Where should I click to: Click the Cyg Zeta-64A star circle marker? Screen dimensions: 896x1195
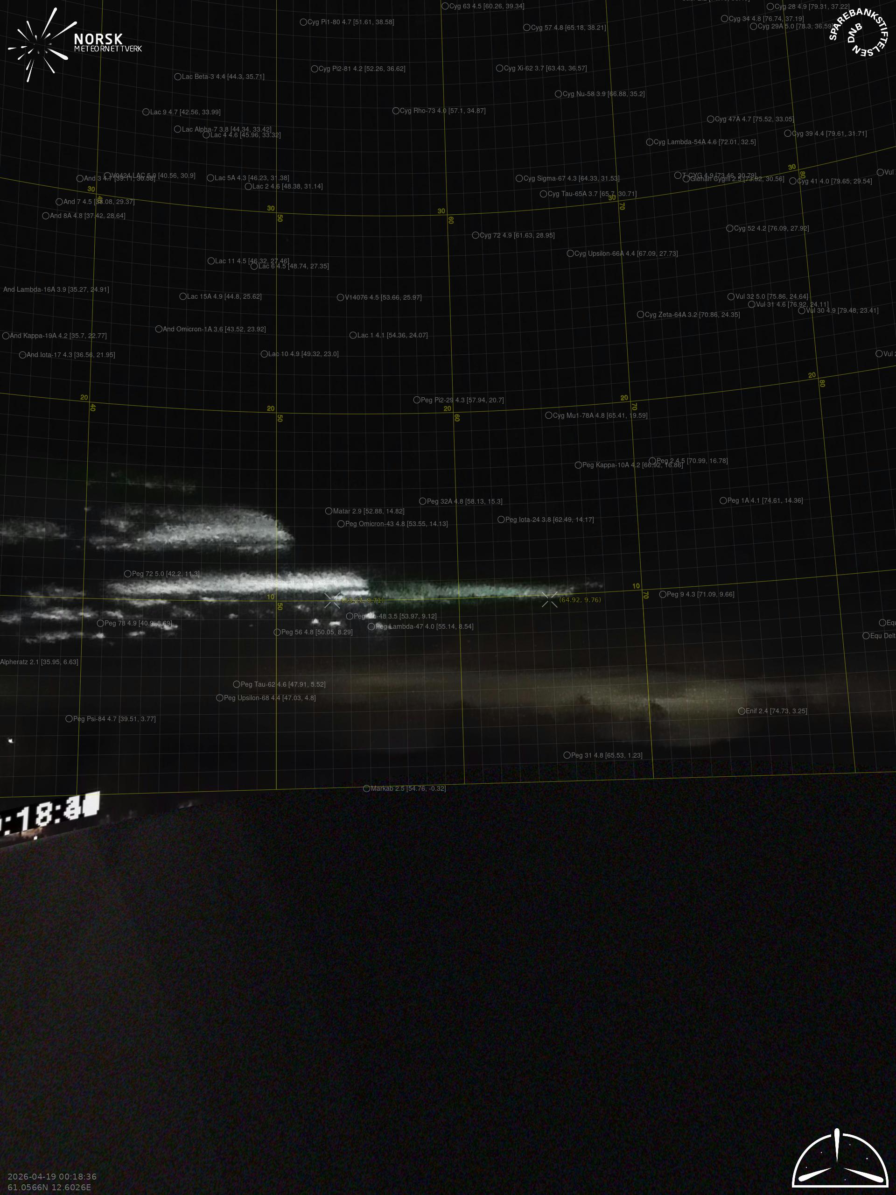point(640,315)
